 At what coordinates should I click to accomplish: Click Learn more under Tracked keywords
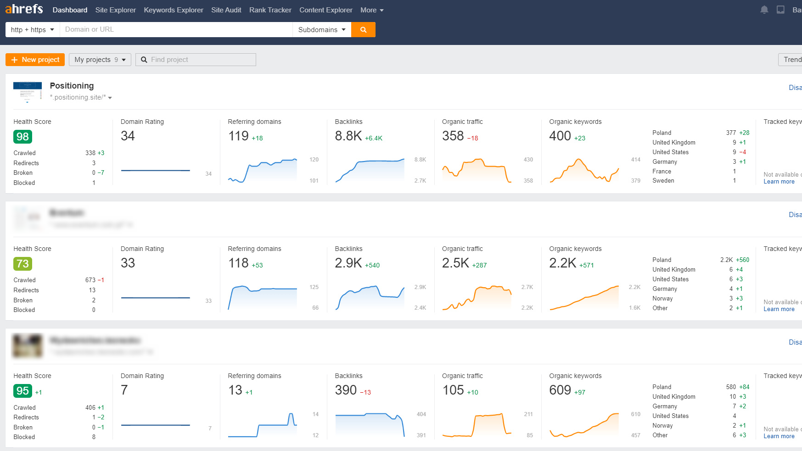click(779, 181)
